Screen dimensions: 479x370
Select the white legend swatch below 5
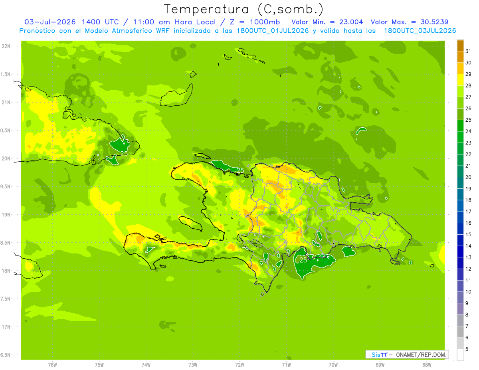[460, 355]
